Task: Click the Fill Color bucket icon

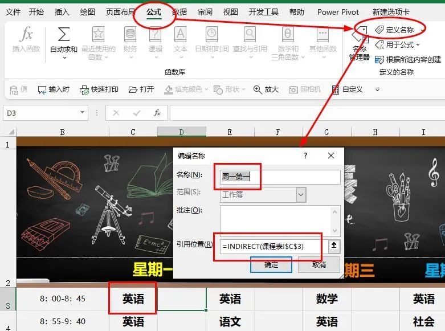Action: pyautogui.click(x=169, y=90)
